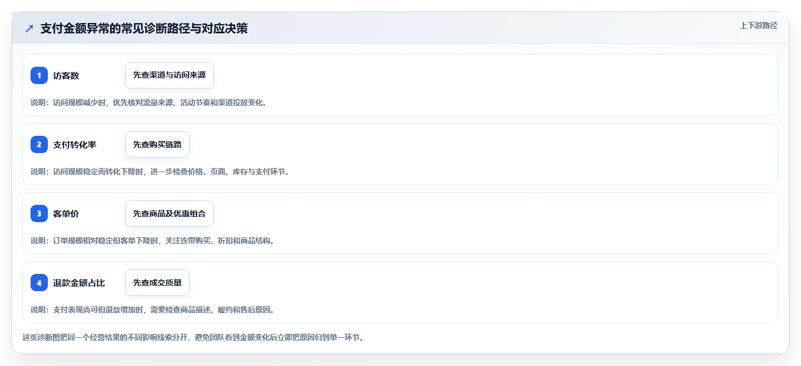Select the 支付转化率 metric label
This screenshot has width=801, height=366.
pyautogui.click(x=75, y=144)
